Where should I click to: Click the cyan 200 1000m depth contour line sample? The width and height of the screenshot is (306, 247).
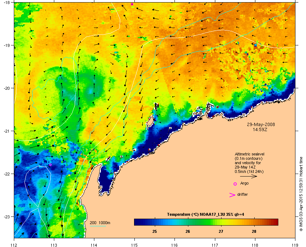tap(98, 226)
